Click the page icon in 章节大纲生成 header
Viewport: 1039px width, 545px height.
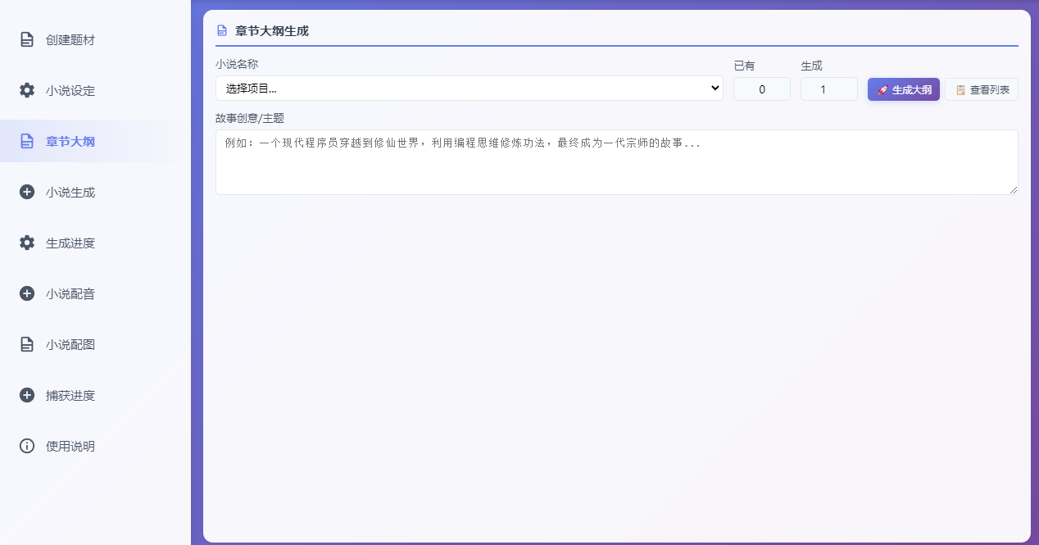coord(221,31)
